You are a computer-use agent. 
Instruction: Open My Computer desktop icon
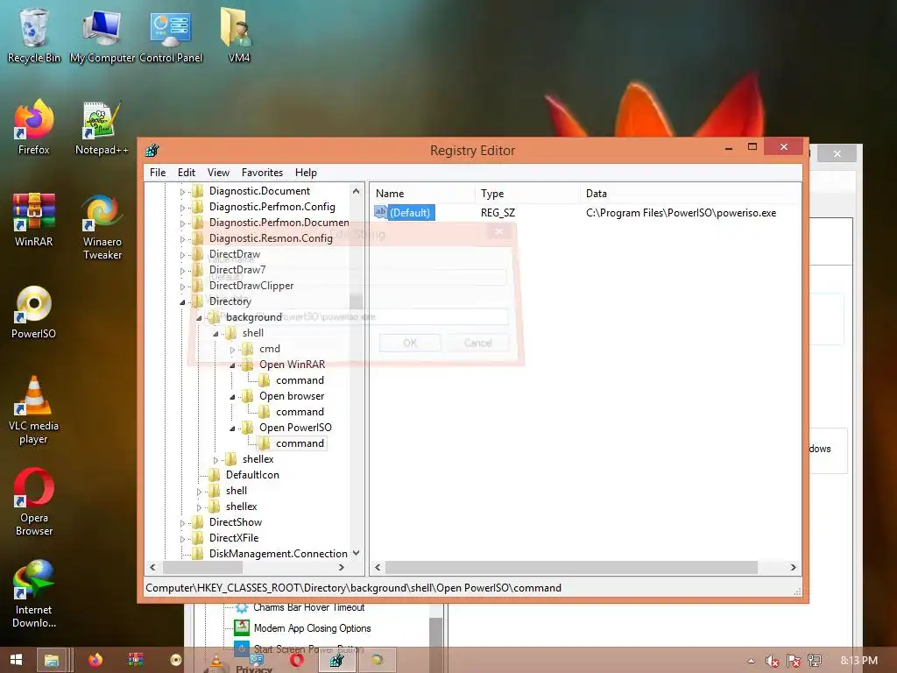pyautogui.click(x=102, y=35)
